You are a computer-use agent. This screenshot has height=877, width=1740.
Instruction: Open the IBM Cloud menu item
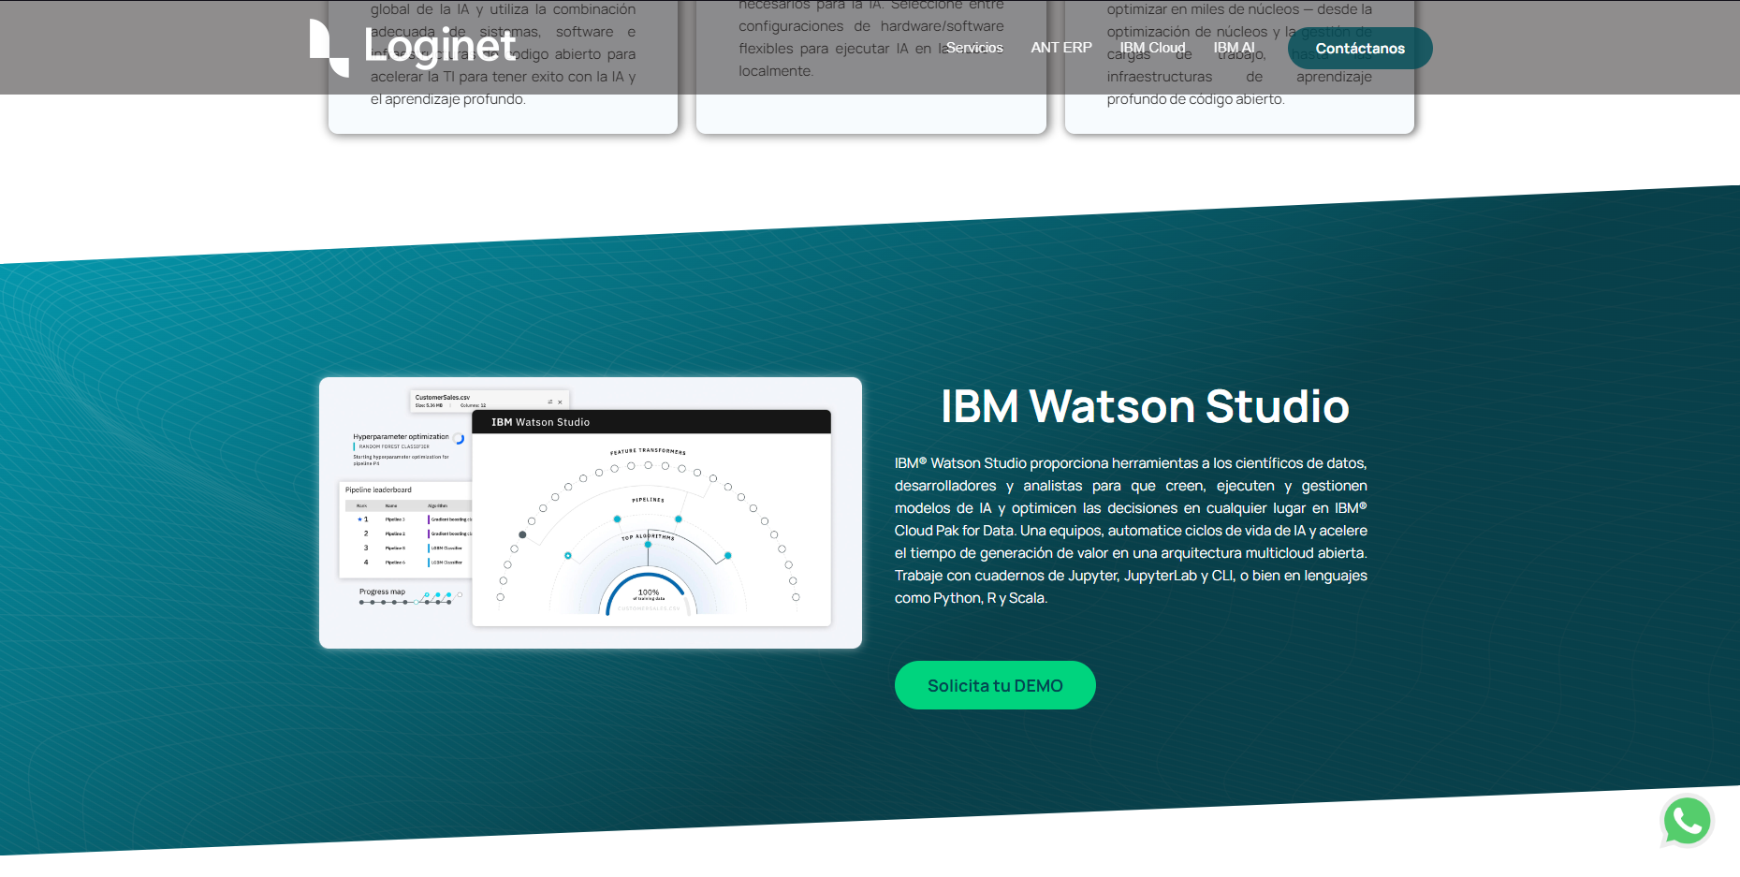point(1152,48)
